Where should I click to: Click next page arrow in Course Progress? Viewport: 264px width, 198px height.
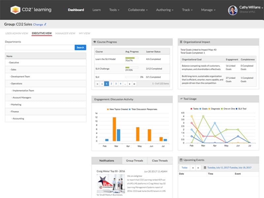(x=130, y=84)
